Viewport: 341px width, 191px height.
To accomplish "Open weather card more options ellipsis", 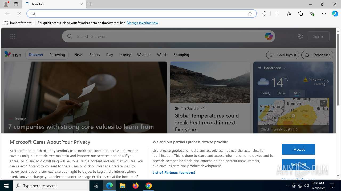I will coord(325,68).
